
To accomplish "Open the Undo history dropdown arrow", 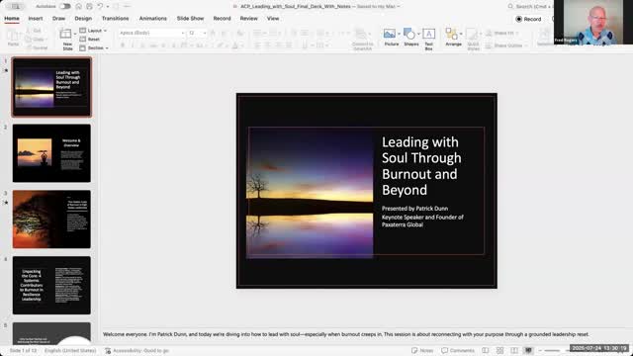I will pyautogui.click(x=108, y=7).
